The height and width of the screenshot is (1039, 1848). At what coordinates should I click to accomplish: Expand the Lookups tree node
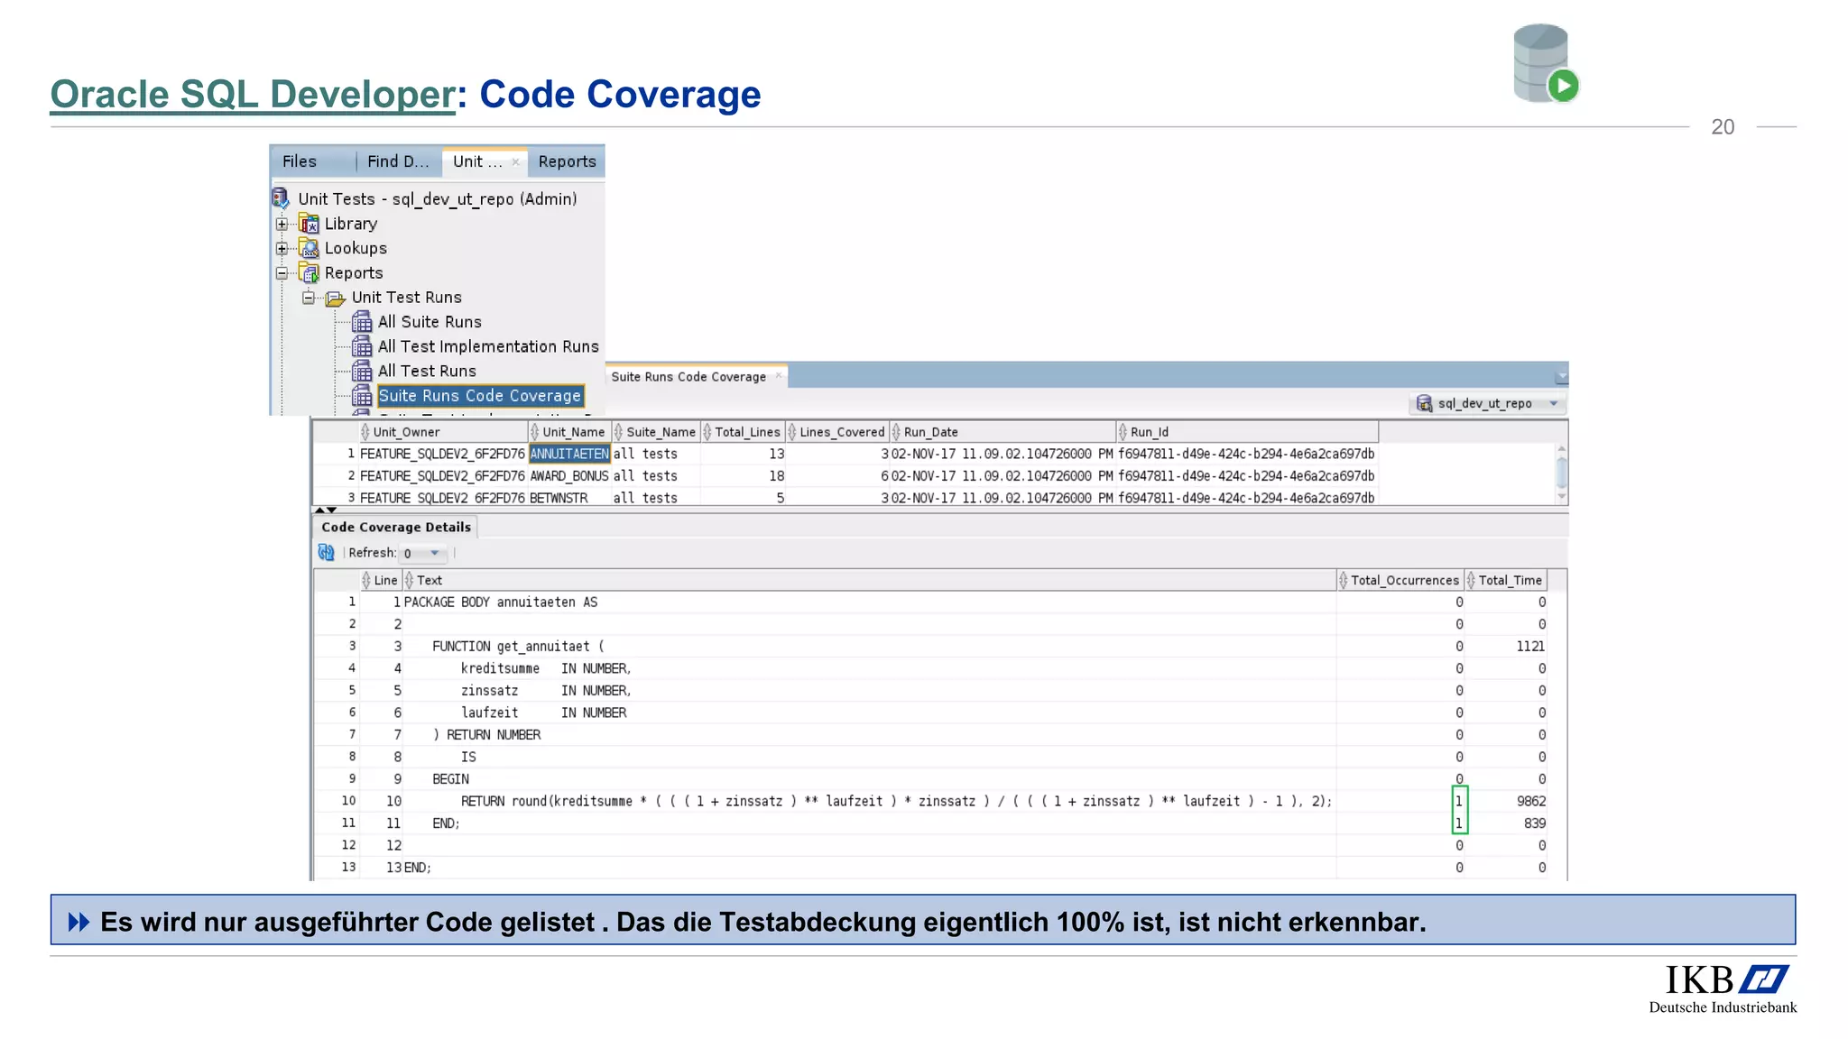click(x=282, y=248)
